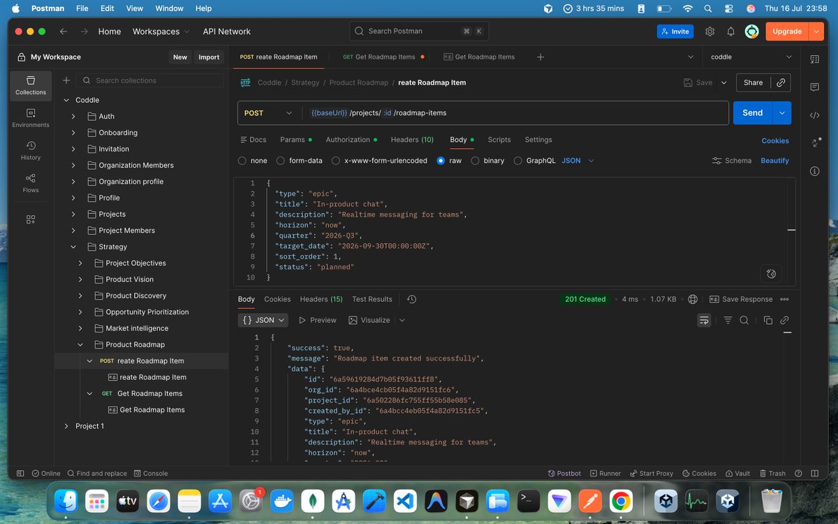Screen dimensions: 838x524
Task: Click the Beautify link
Action: tap(774, 161)
